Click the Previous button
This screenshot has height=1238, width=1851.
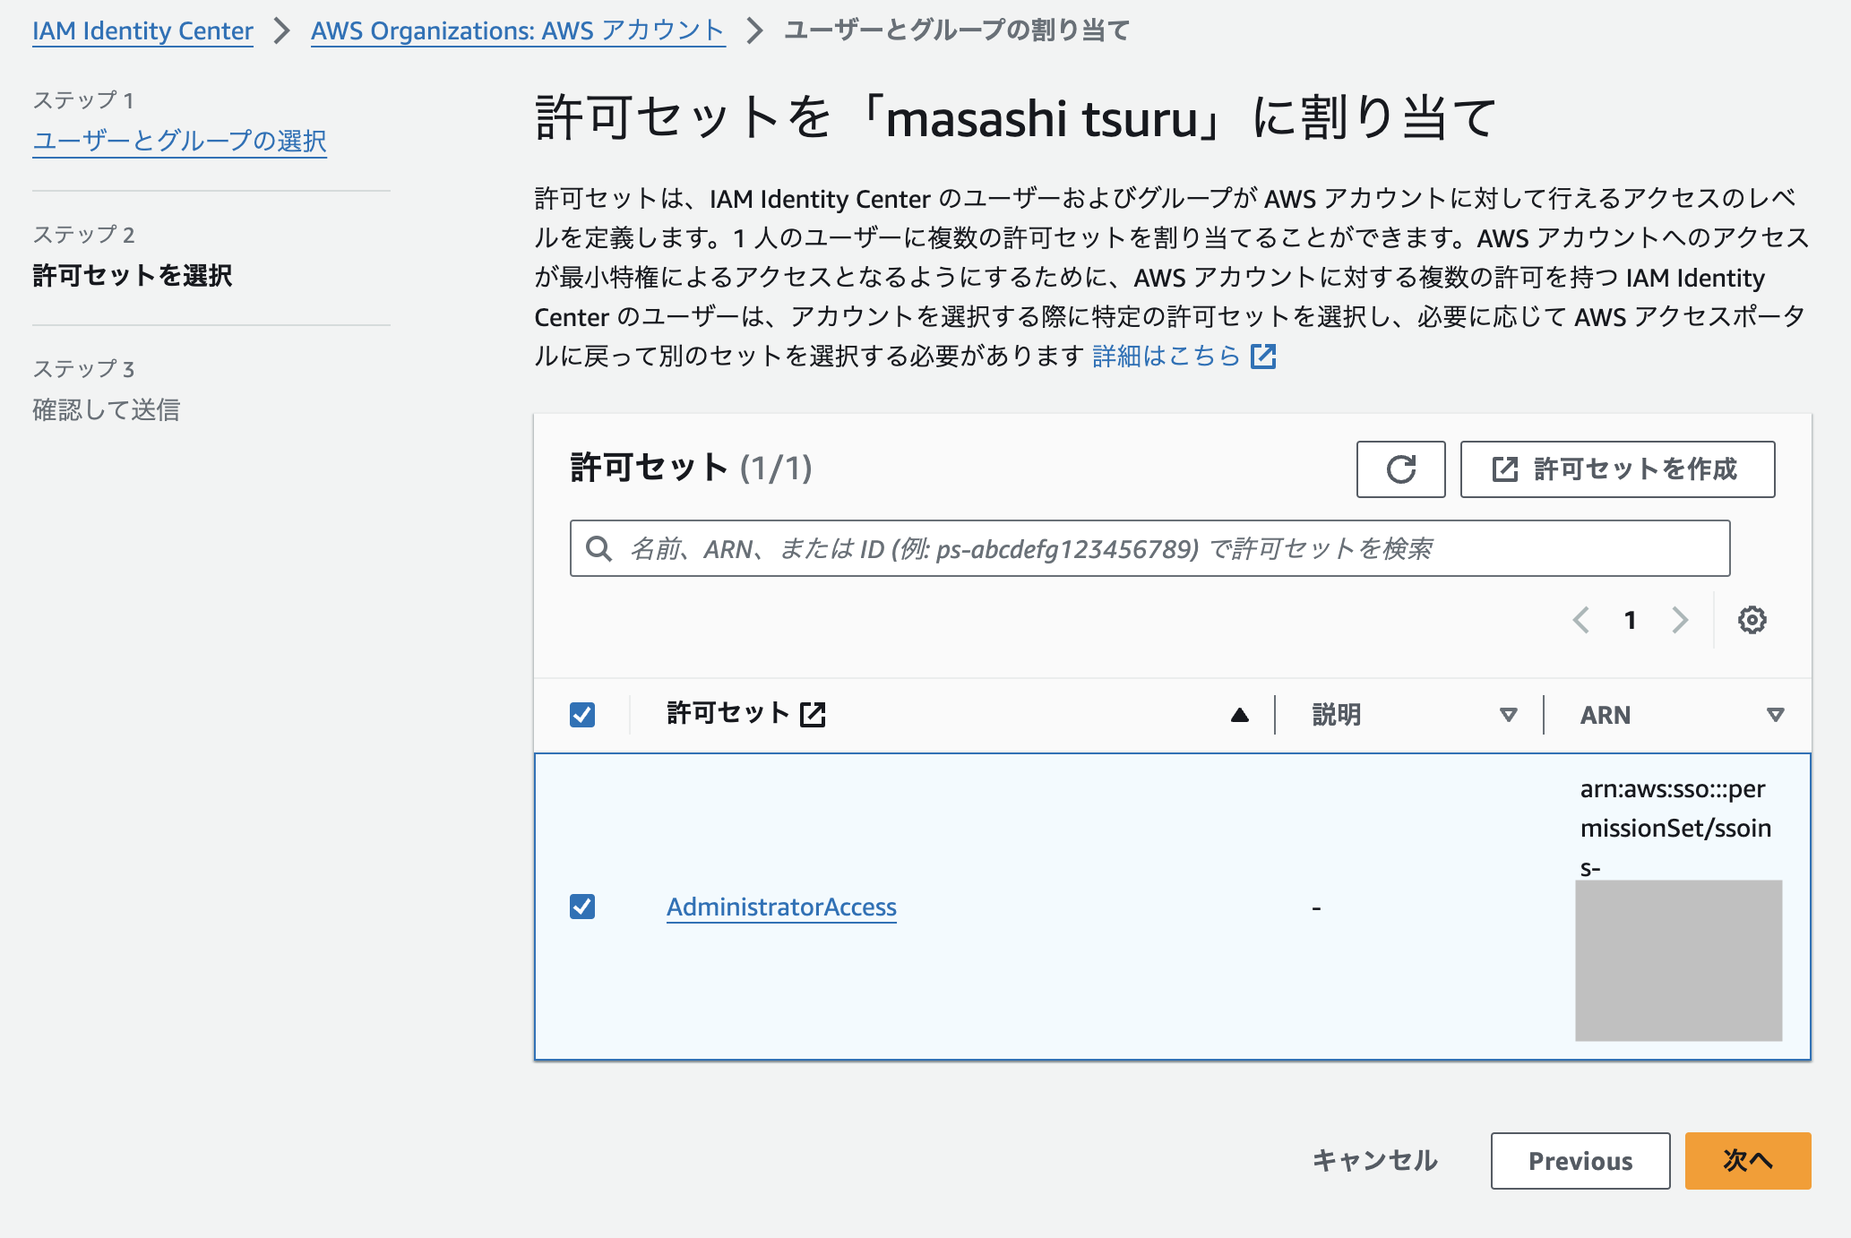[1580, 1161]
